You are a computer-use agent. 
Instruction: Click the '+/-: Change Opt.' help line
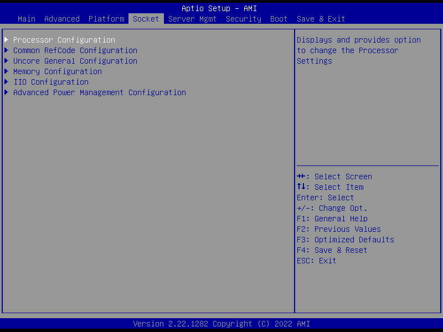(332, 209)
